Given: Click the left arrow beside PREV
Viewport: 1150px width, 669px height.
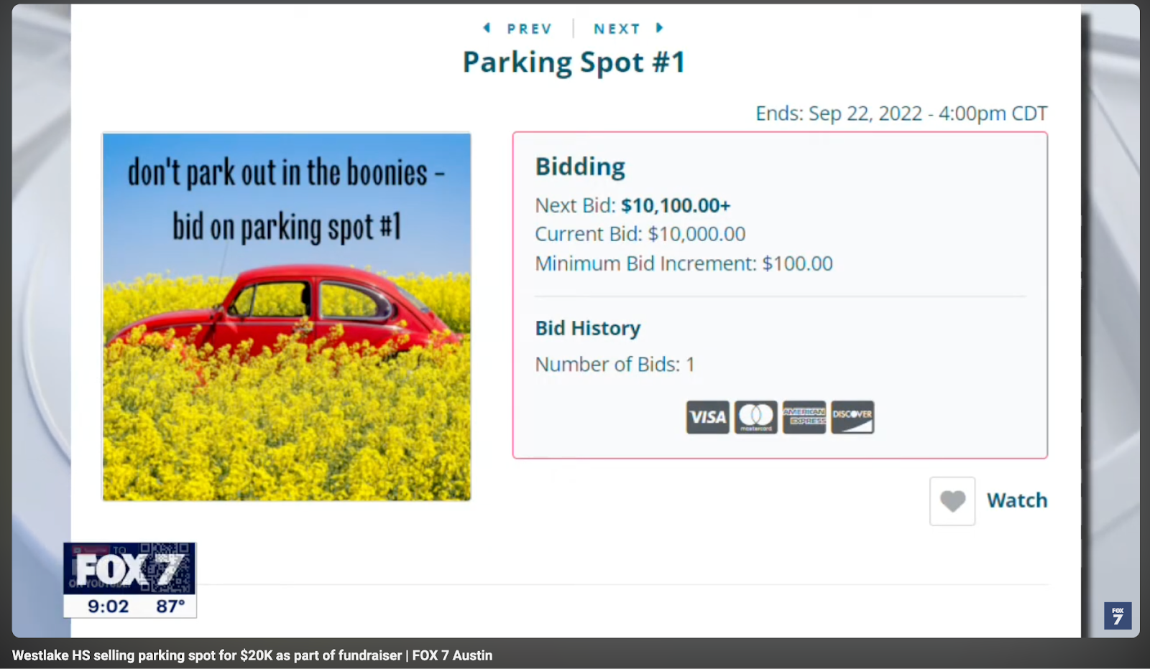Looking at the screenshot, I should tap(487, 28).
